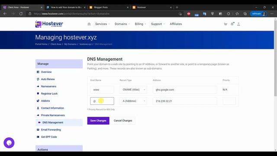Go to Client Area breadcrumb
This screenshot has width=277, height=156.
click(56, 44)
